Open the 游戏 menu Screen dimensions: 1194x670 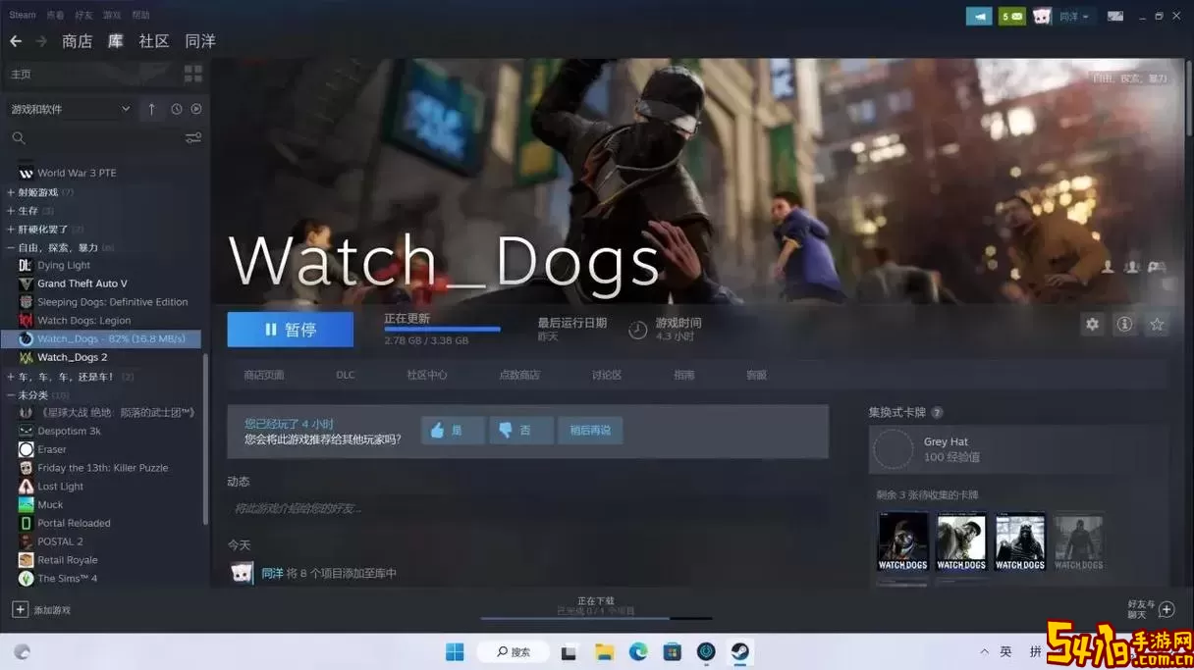click(x=112, y=15)
